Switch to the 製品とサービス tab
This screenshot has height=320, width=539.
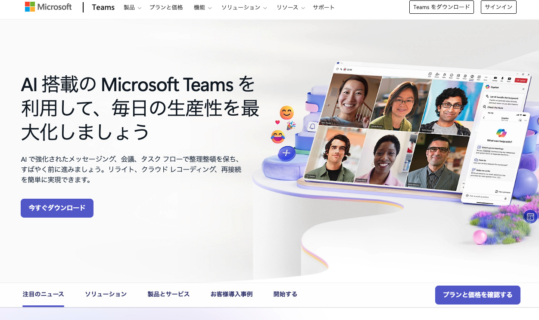pyautogui.click(x=168, y=294)
